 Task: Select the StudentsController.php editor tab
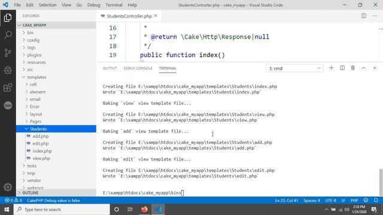[129, 16]
